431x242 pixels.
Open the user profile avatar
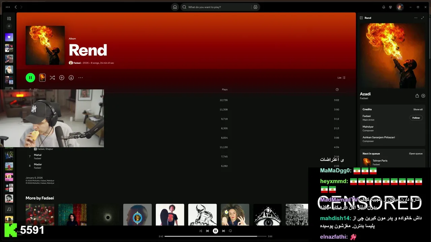pyautogui.click(x=400, y=7)
